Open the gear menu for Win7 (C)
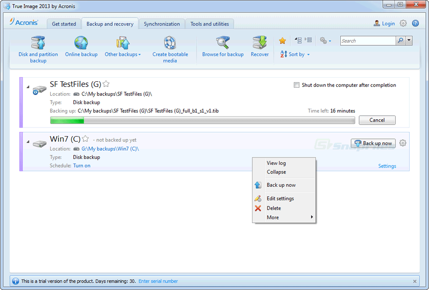The width and height of the screenshot is (429, 290). pyautogui.click(x=403, y=143)
